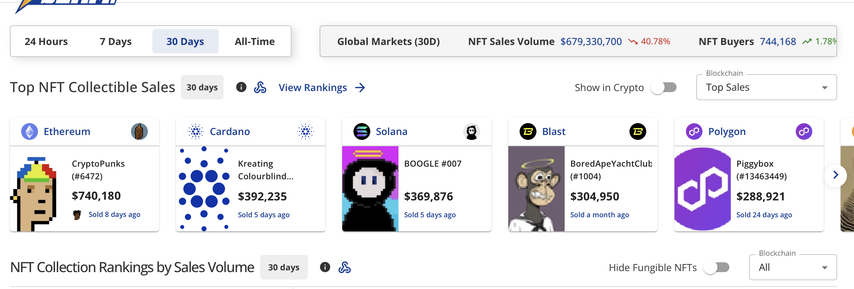Choose the 7 Days tab

point(115,41)
